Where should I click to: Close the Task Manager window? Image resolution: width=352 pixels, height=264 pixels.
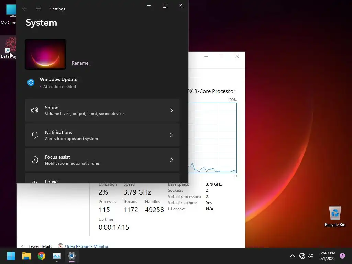[237, 57]
